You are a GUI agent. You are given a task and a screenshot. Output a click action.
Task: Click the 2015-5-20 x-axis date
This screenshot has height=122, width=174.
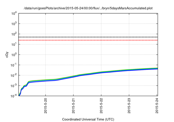pyautogui.click(x=46, y=106)
